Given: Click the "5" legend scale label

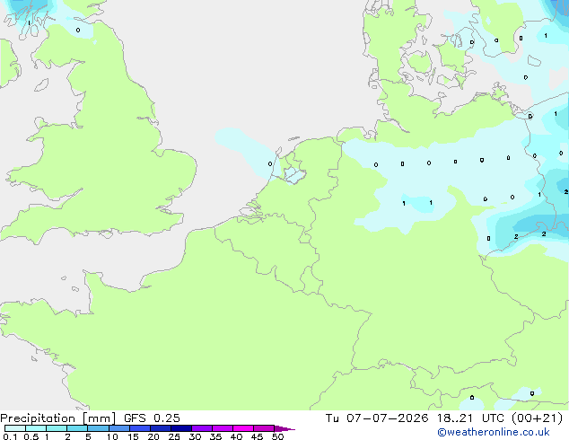Looking at the screenshot, I should (x=88, y=436).
